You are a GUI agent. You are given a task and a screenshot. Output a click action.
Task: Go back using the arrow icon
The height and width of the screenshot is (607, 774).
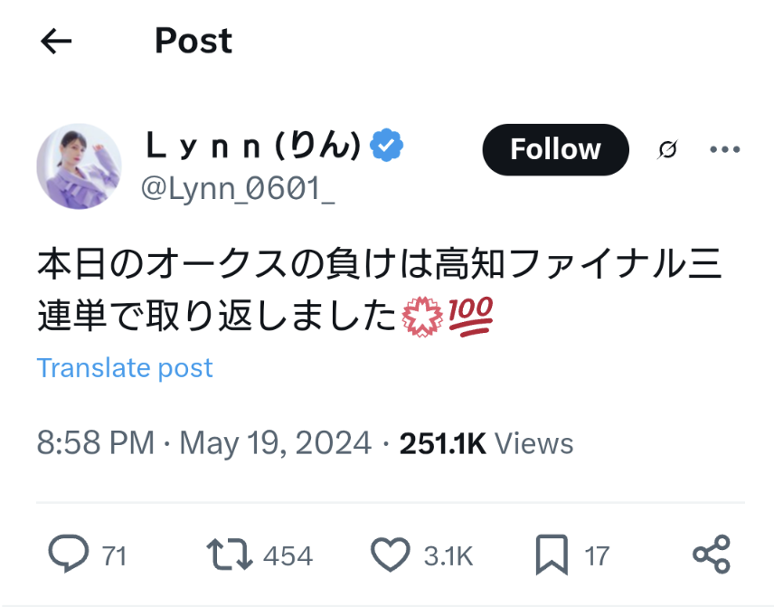(56, 41)
